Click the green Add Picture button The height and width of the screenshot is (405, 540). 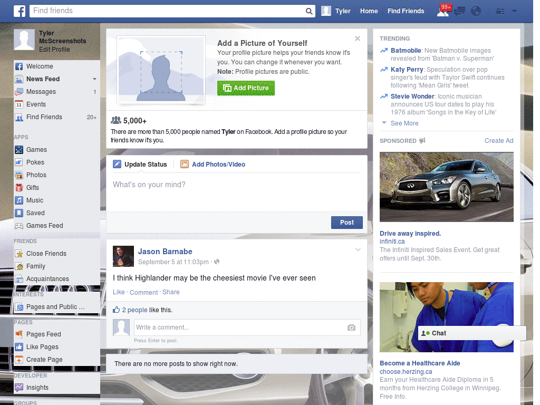246,88
